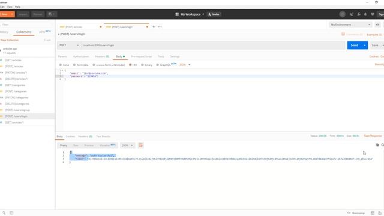Click the Import button in header
Image resolution: width=384 pixels, height=216 pixels.
pyautogui.click(x=23, y=14)
